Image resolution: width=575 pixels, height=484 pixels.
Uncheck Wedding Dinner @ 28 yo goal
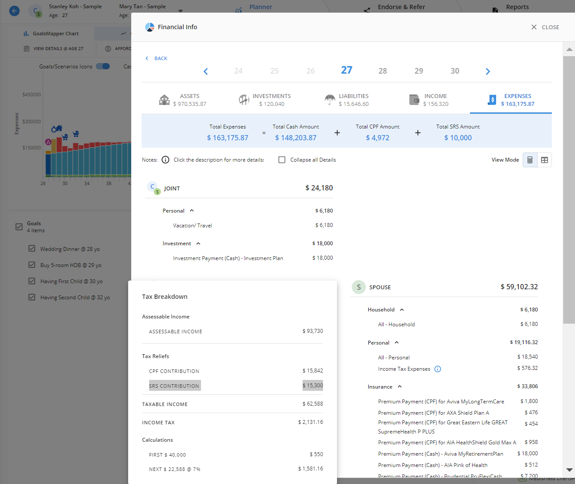click(32, 248)
